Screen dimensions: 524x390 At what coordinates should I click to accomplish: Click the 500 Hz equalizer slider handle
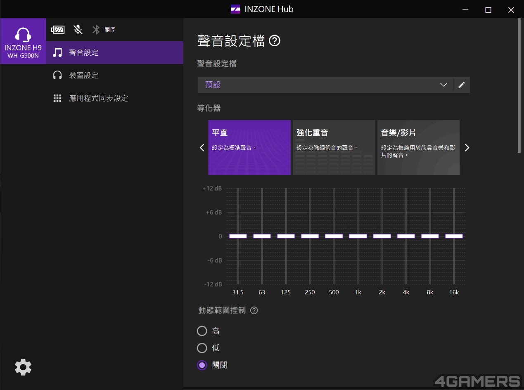pos(334,236)
